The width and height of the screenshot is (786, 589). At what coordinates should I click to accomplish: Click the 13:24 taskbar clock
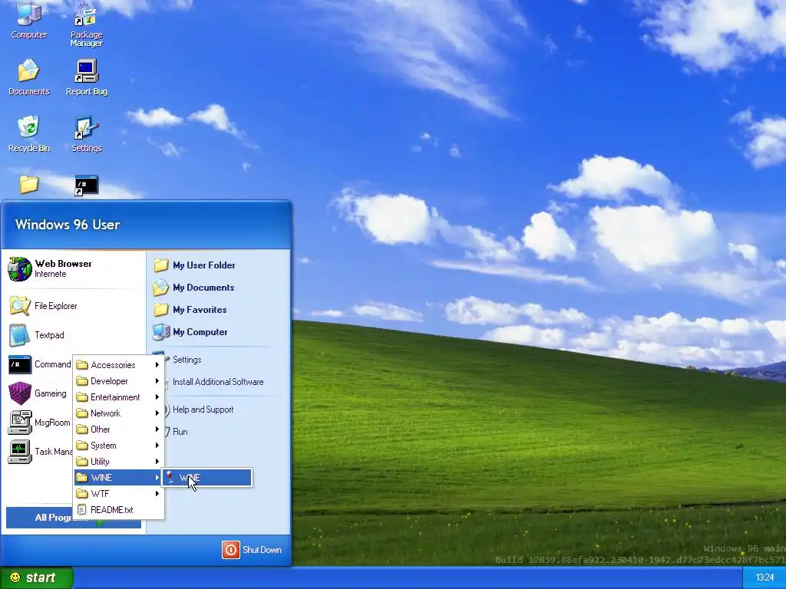[x=764, y=577]
